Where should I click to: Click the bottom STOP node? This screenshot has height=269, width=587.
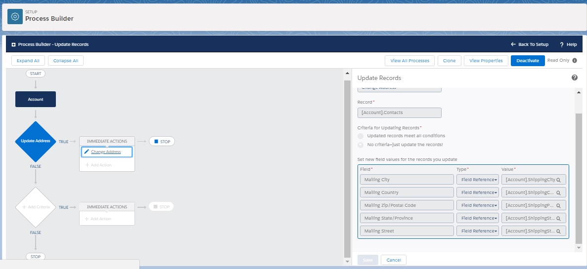click(x=36, y=257)
